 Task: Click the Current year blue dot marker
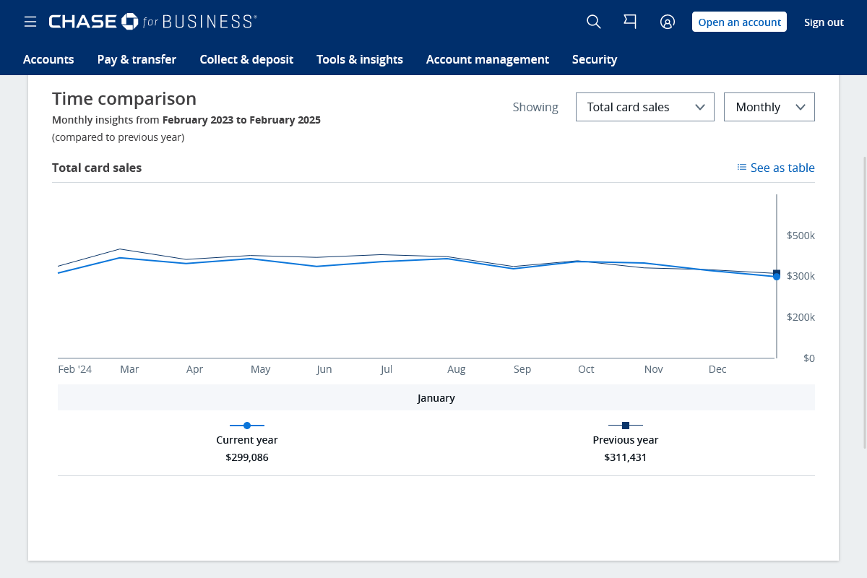point(247,426)
